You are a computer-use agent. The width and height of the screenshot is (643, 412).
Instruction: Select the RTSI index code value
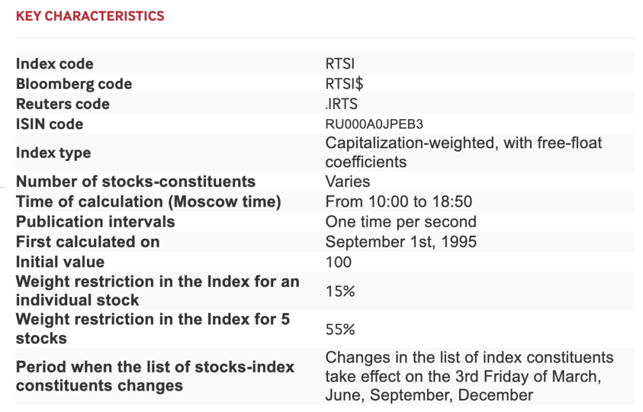[341, 64]
